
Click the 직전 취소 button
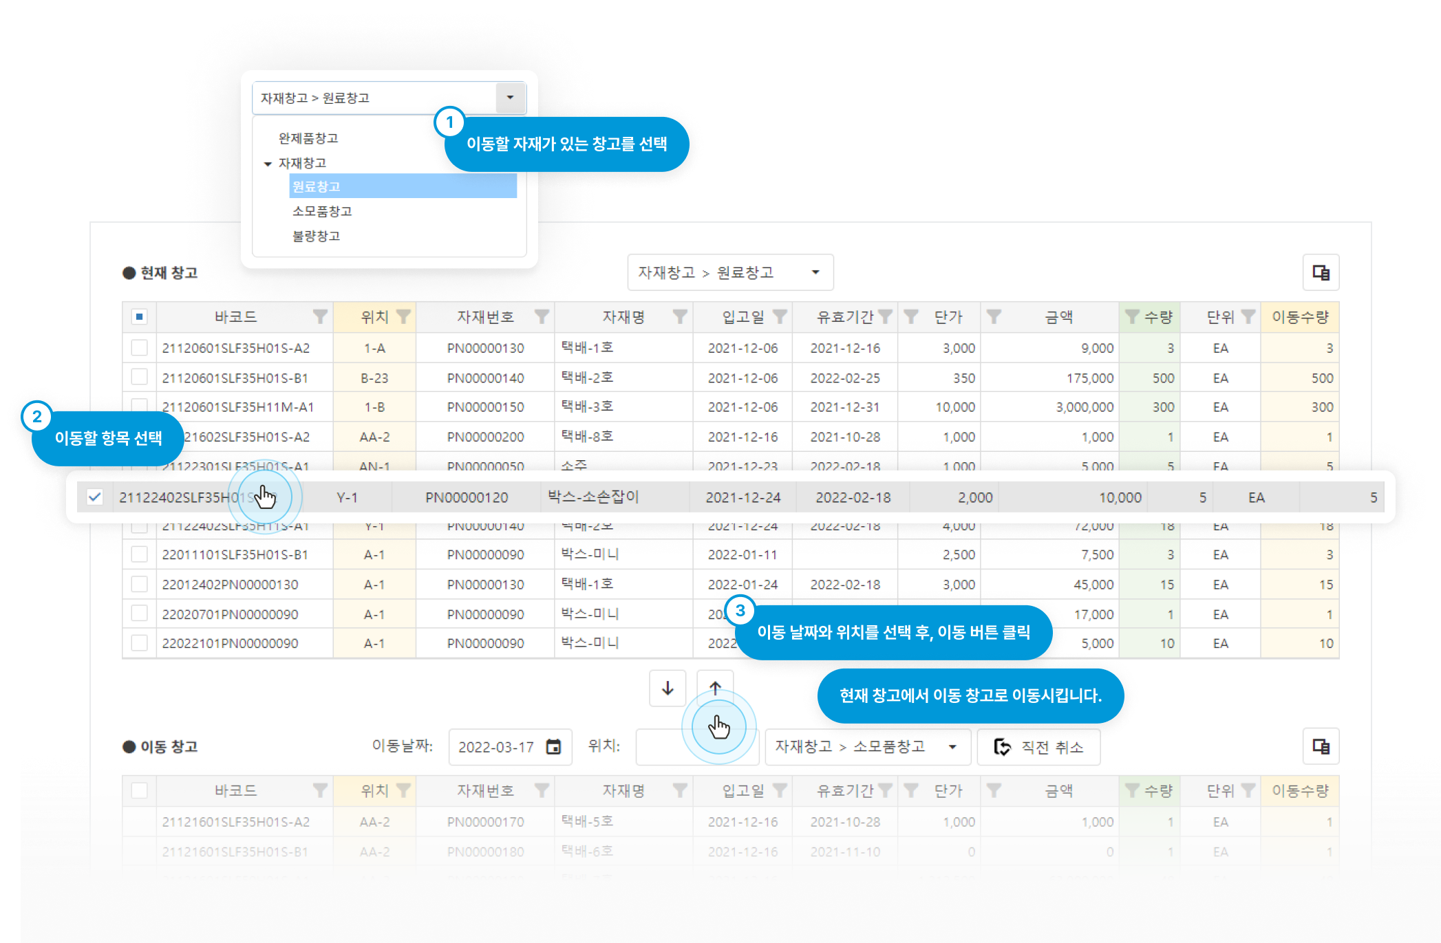[1038, 747]
